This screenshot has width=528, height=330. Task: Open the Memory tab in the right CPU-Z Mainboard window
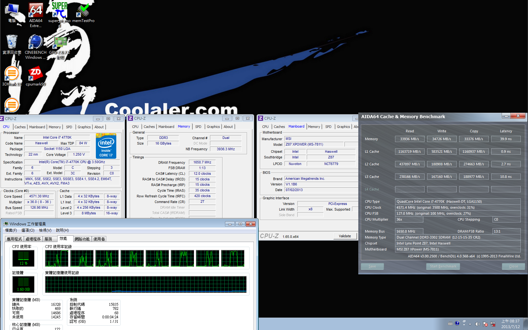[x=314, y=127]
